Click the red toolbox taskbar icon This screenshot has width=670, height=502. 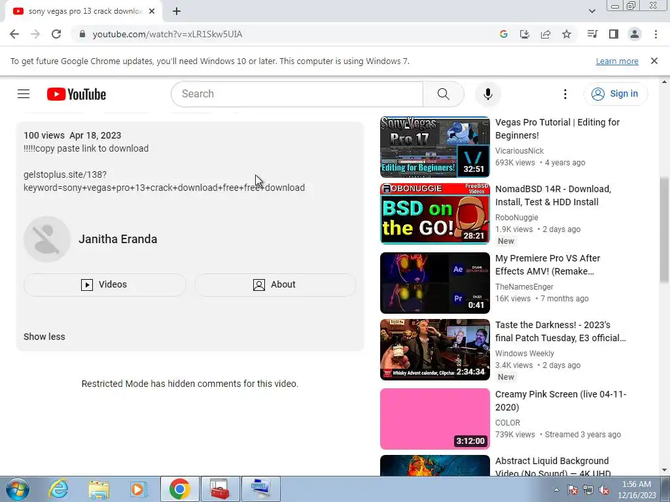pos(220,489)
